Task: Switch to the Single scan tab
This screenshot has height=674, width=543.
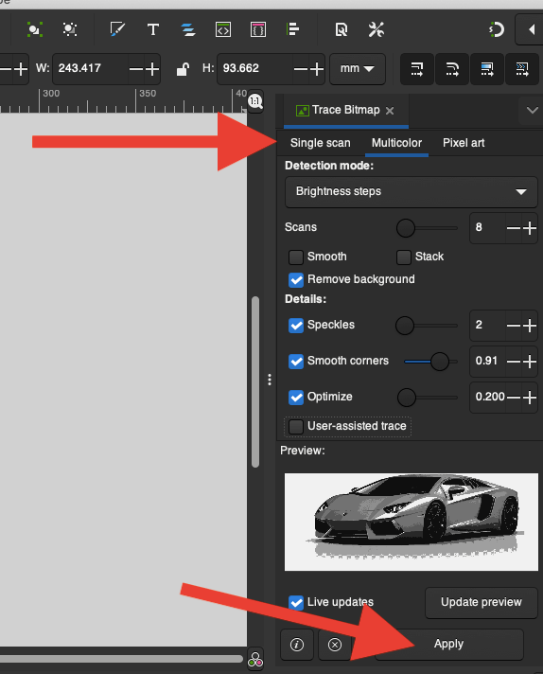Action: pyautogui.click(x=320, y=143)
